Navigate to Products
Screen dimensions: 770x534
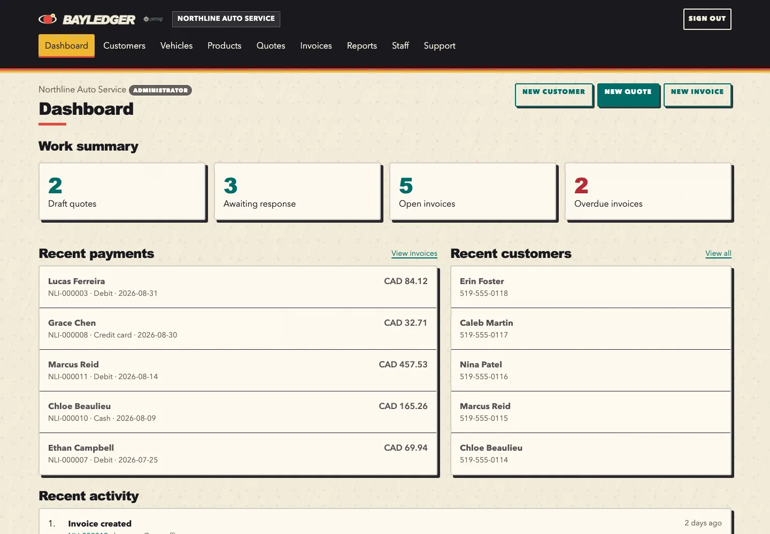225,46
